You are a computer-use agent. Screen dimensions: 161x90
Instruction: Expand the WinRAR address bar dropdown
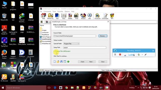157,22
